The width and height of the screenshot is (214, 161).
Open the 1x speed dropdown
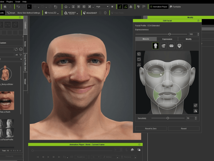click(x=96, y=157)
